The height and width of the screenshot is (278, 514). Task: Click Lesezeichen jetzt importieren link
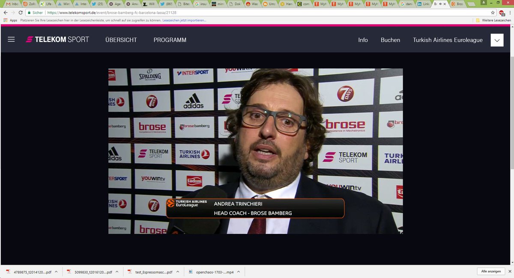point(184,20)
